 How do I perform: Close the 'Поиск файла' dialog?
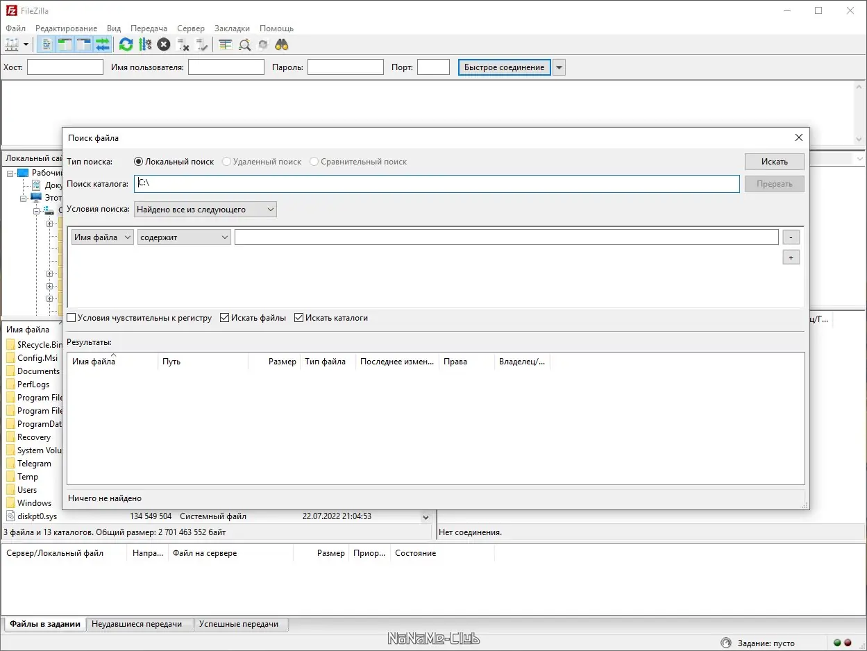tap(798, 137)
